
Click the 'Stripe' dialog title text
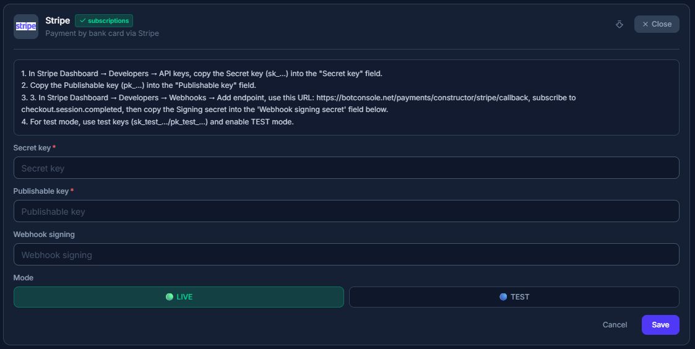pyautogui.click(x=58, y=20)
